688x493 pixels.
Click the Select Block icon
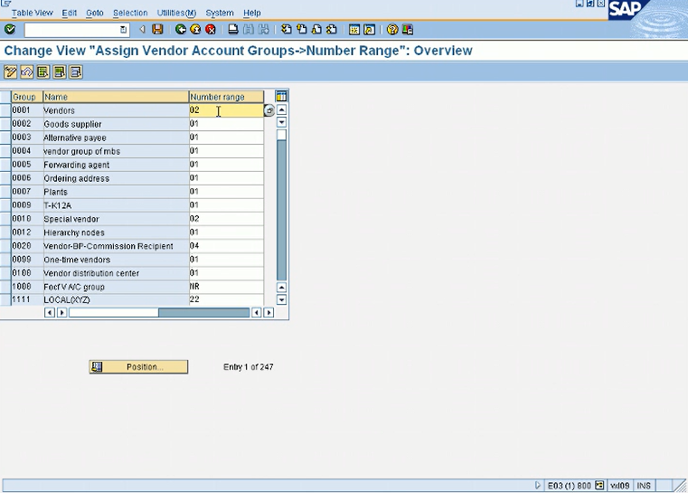[x=60, y=72]
